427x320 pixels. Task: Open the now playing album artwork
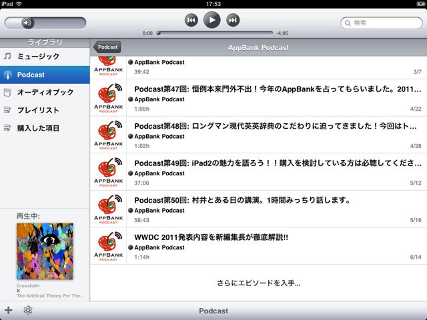pyautogui.click(x=45, y=251)
